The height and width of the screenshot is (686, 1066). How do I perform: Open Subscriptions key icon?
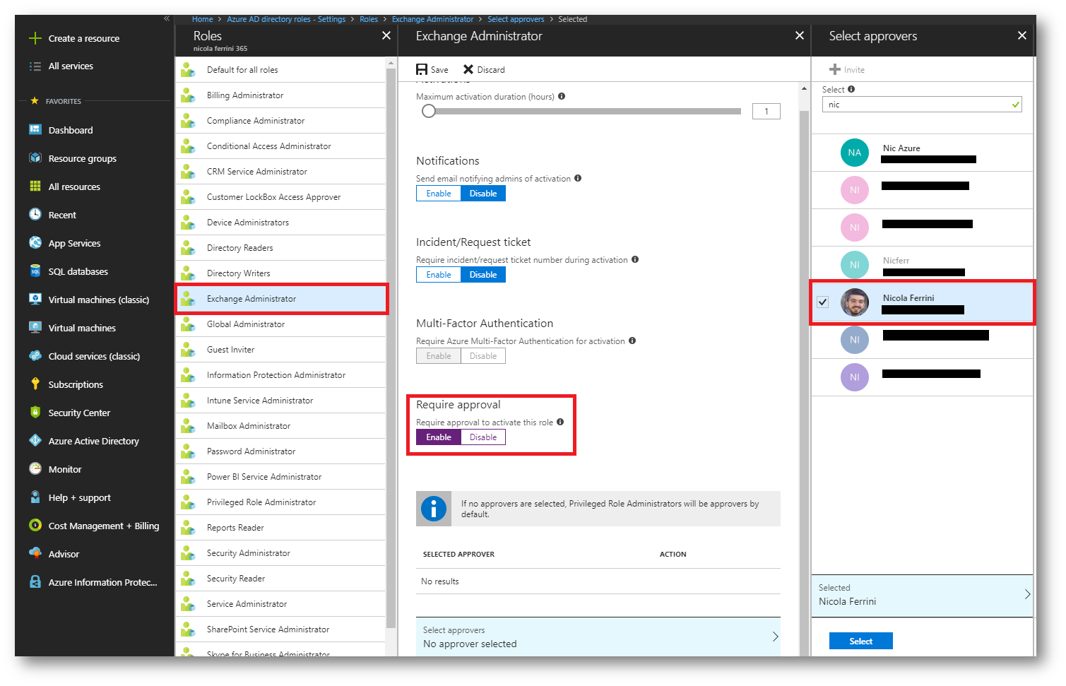pyautogui.click(x=35, y=384)
